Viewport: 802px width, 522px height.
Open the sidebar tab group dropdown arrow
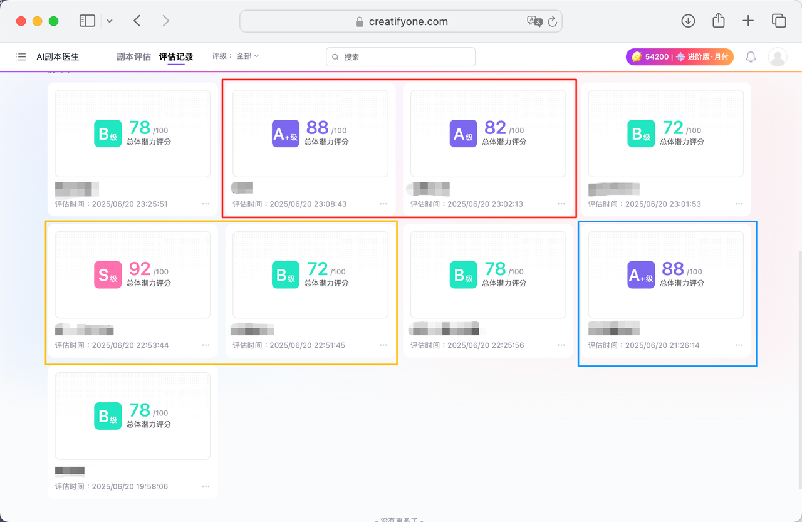click(x=110, y=21)
